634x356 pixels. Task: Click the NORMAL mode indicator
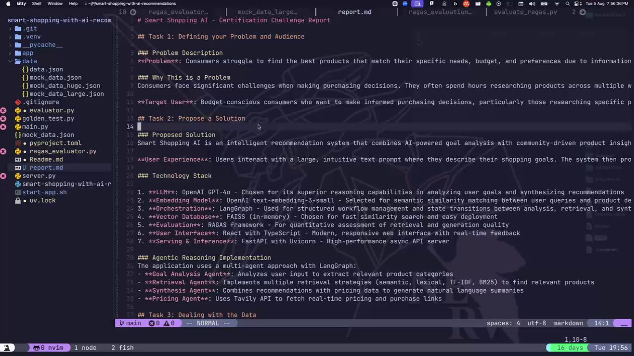tap(208, 323)
